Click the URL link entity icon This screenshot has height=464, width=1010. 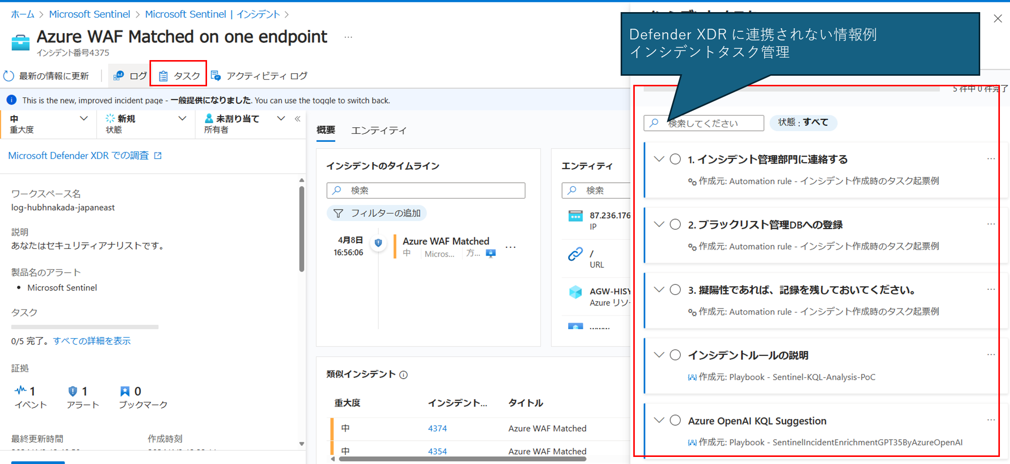pos(575,254)
